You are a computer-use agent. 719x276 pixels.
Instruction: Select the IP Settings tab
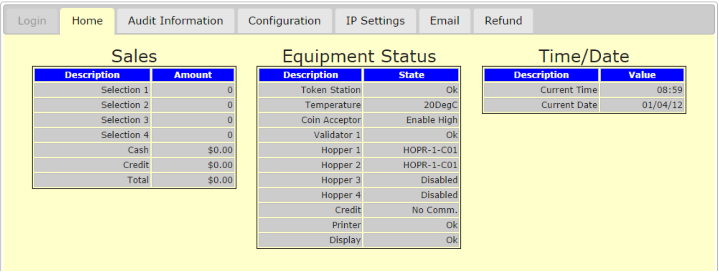(x=375, y=21)
